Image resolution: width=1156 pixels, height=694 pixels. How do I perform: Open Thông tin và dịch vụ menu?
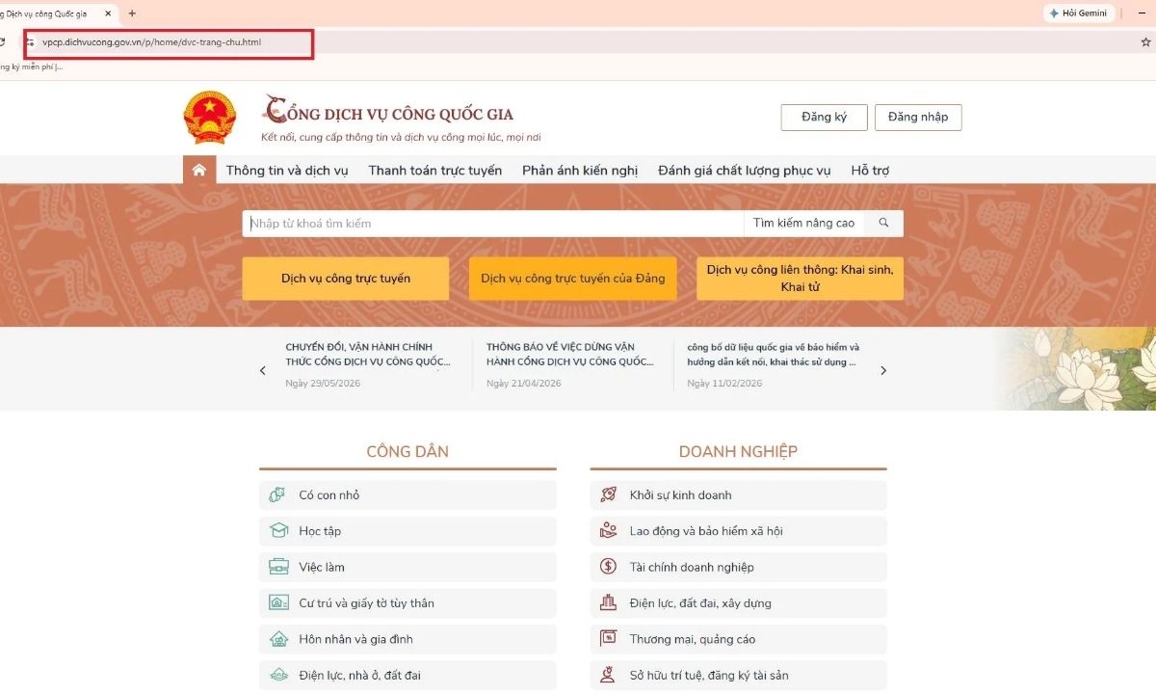[287, 171]
